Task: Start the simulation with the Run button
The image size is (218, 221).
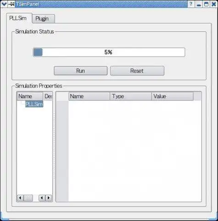Action: click(81, 71)
